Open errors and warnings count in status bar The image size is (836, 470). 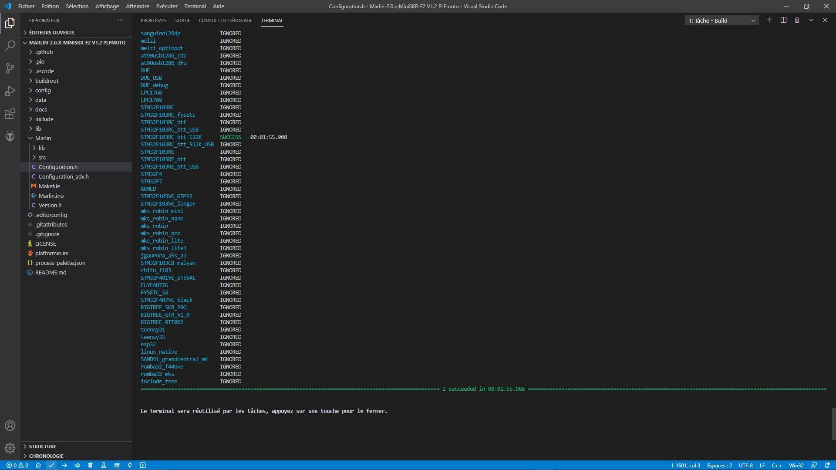17,465
